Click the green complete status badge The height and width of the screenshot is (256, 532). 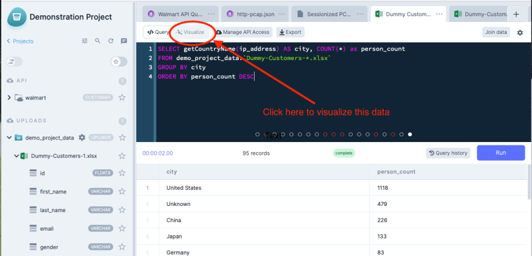pos(344,153)
